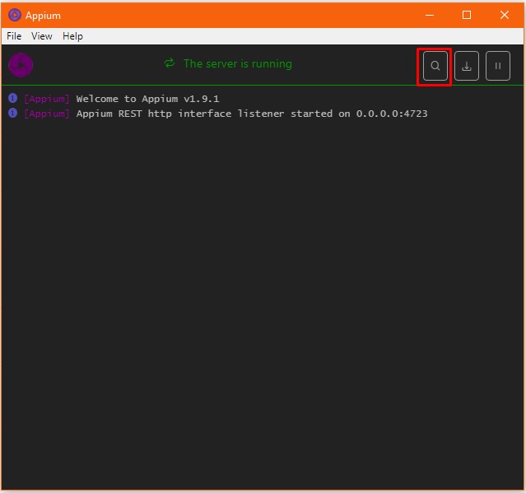Viewport: 526px width, 493px height.
Task: Click the Appium icon in the title bar
Action: (15, 15)
